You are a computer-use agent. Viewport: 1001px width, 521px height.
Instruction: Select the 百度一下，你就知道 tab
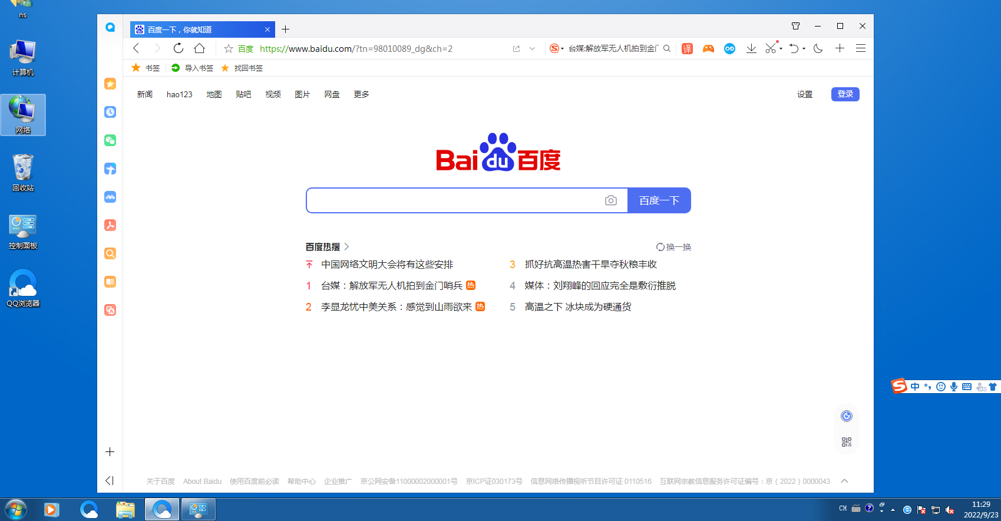point(202,29)
